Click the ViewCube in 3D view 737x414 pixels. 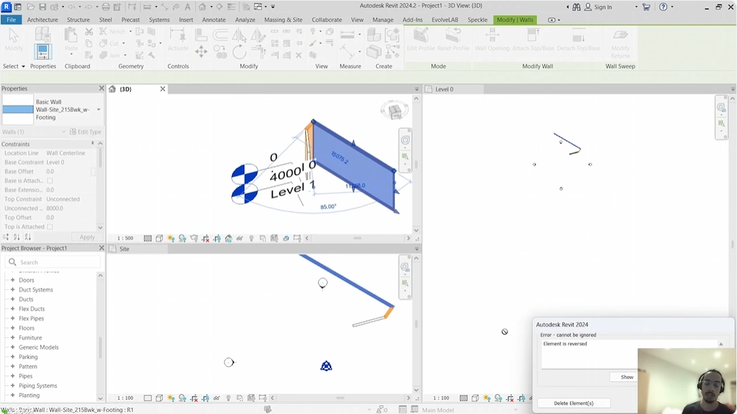pos(394,111)
